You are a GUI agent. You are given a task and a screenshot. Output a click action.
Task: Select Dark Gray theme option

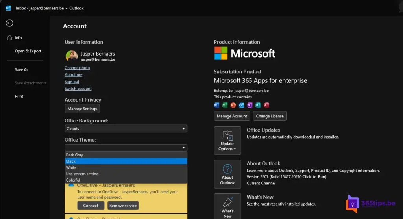pyautogui.click(x=126, y=155)
